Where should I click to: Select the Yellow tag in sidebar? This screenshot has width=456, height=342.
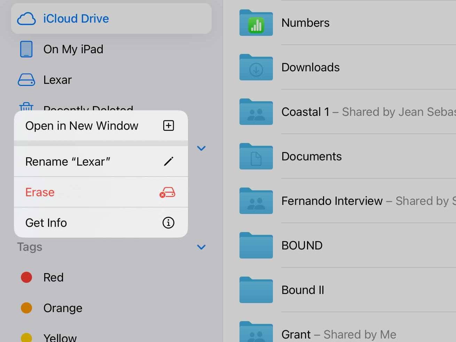[60, 337]
